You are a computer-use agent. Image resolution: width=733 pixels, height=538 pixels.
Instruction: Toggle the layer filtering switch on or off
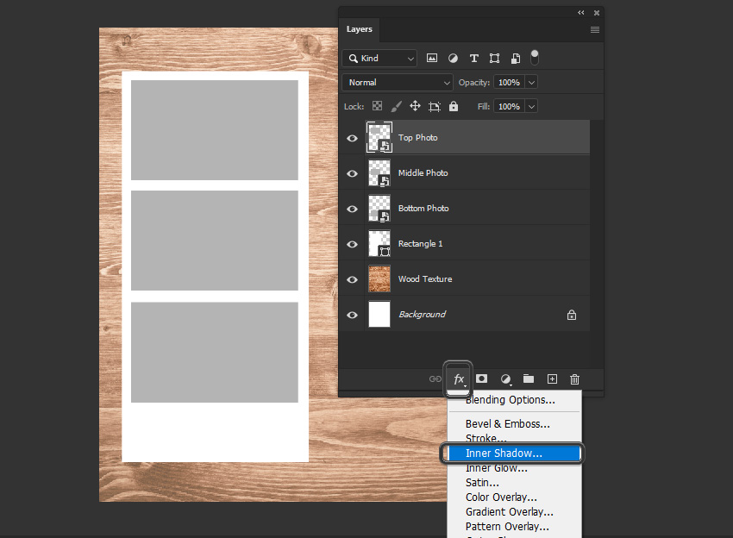click(535, 58)
